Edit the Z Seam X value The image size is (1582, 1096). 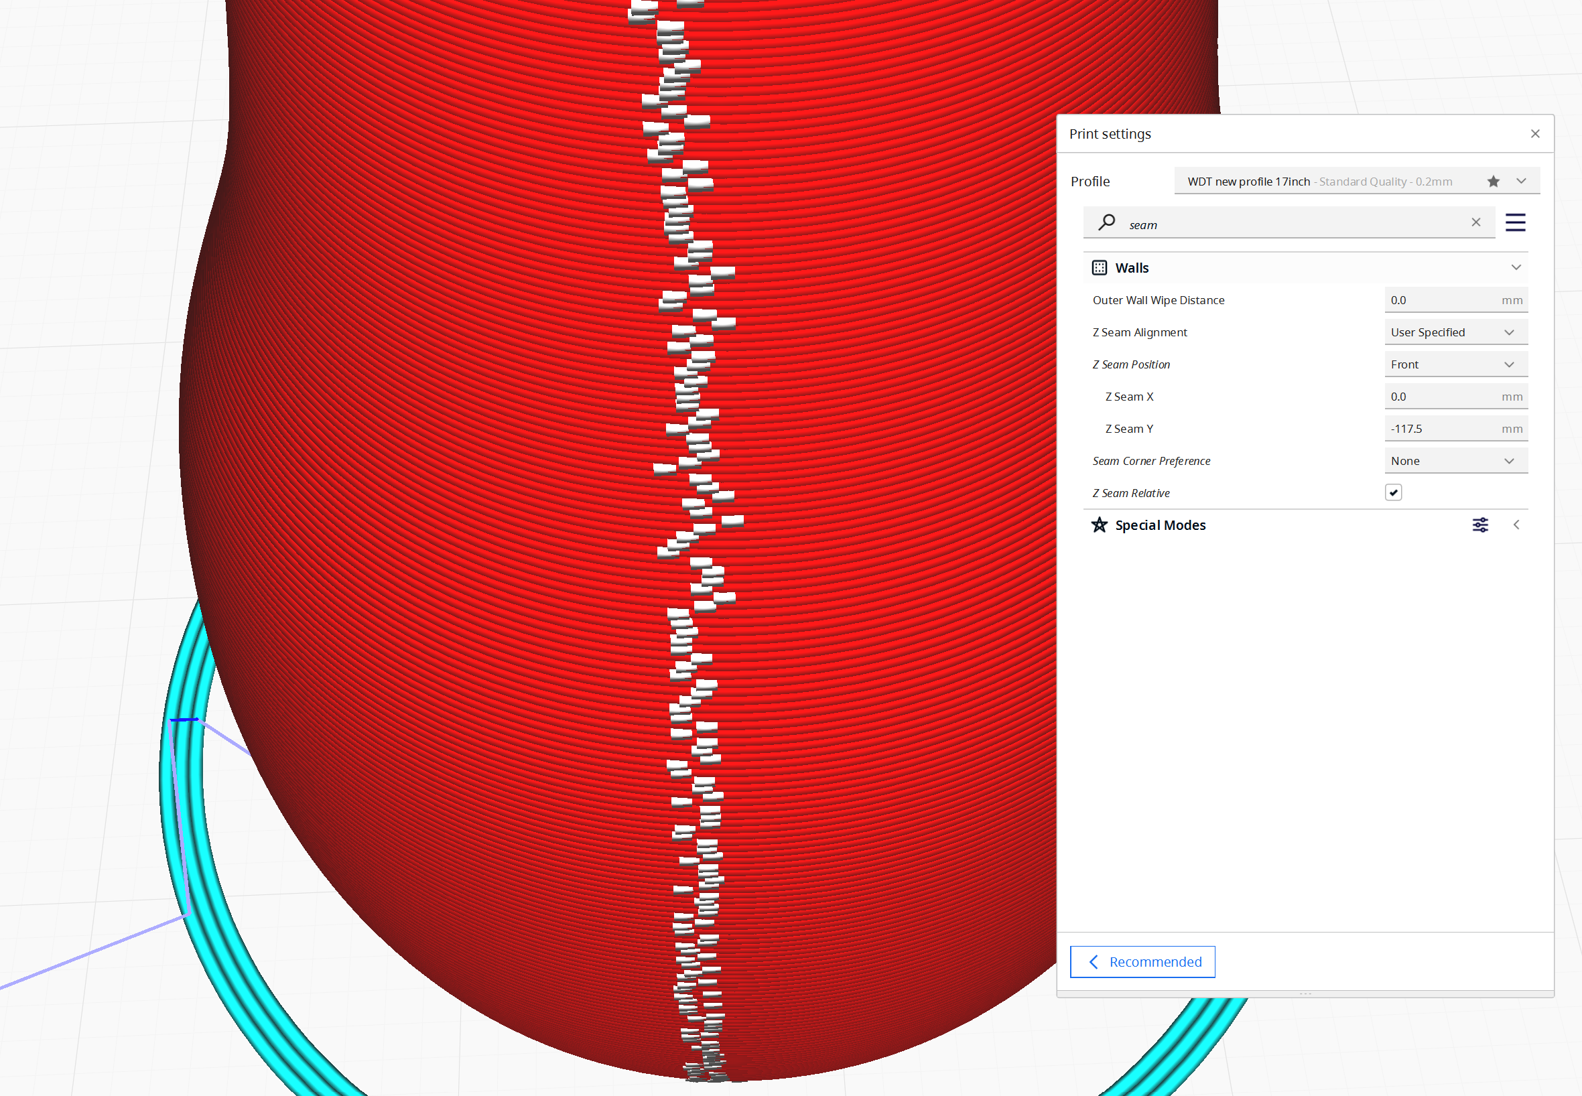pos(1455,397)
